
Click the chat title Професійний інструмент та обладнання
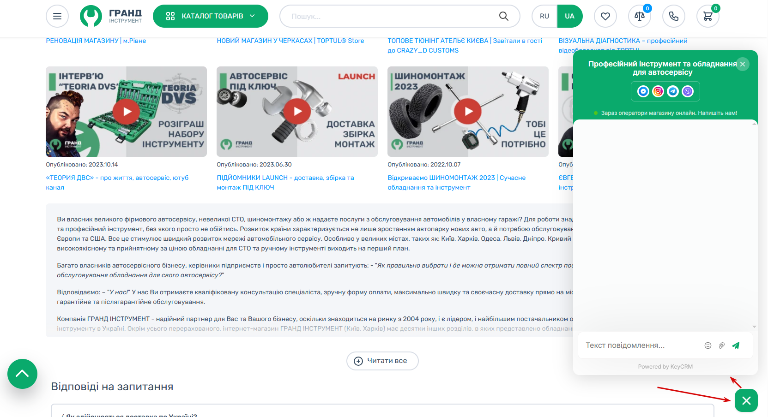(663, 68)
